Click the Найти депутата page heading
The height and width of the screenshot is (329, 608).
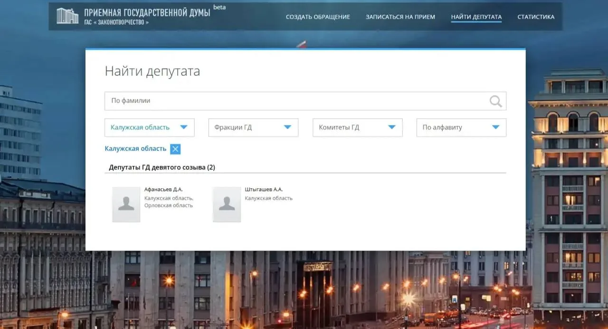[x=152, y=71]
